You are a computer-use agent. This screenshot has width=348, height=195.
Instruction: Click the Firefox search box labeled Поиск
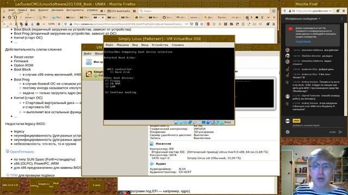pos(204,11)
